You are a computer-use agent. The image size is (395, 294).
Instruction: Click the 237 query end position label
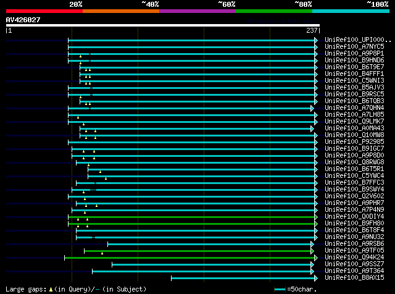point(312,30)
